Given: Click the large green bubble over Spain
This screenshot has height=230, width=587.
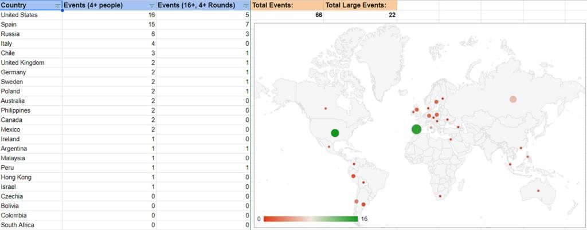Looking at the screenshot, I should 416,129.
